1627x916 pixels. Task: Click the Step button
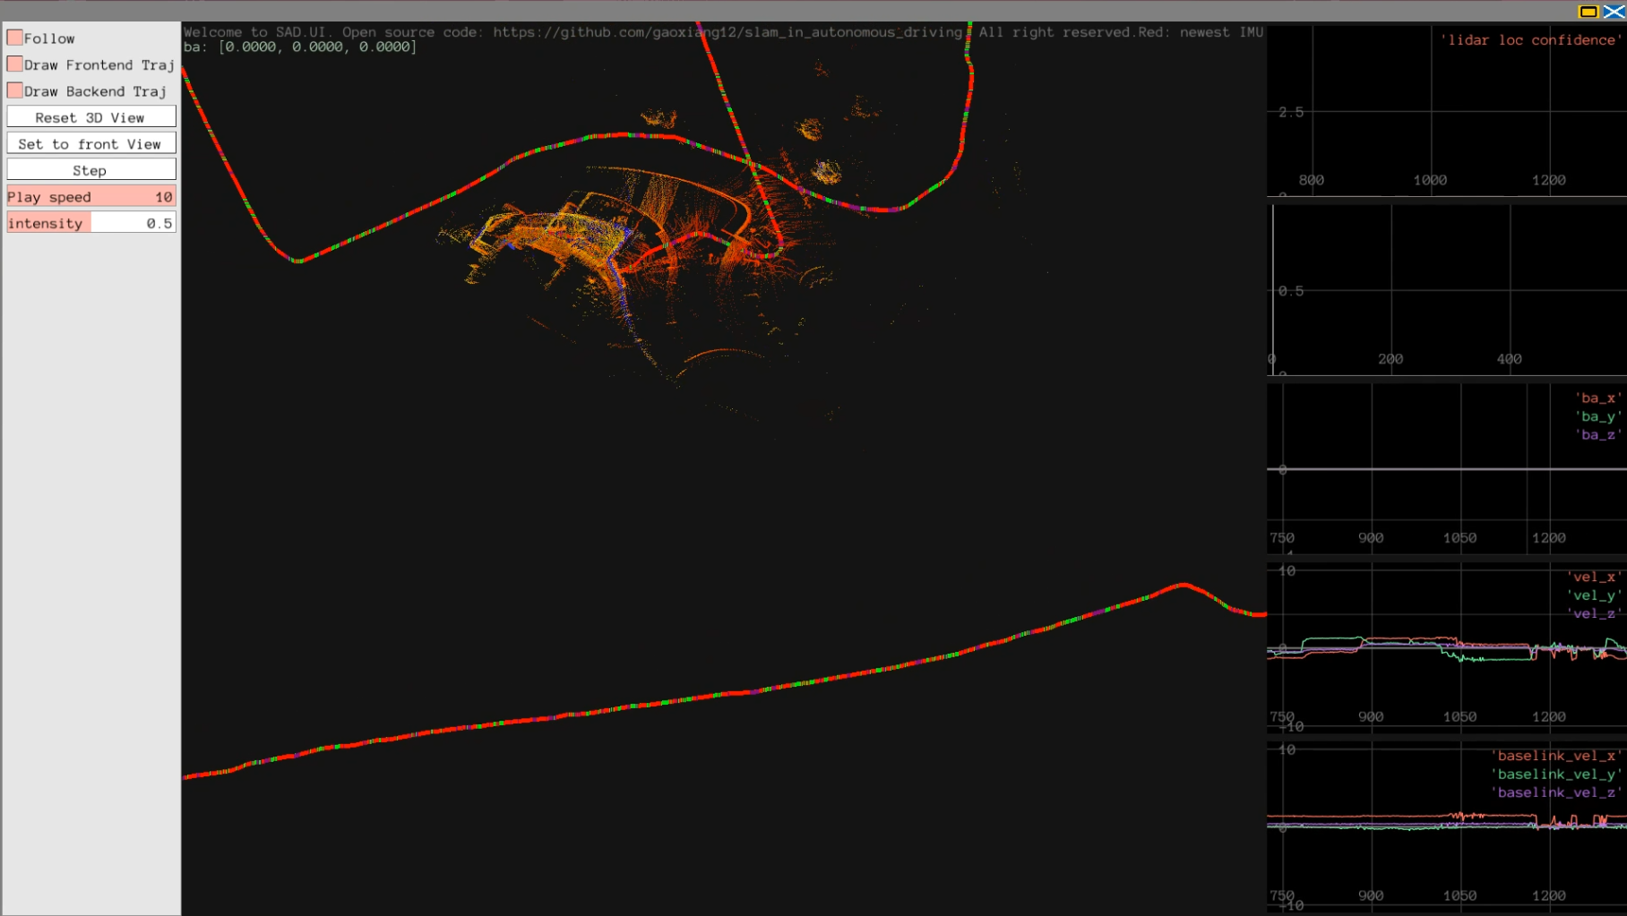pyautogui.click(x=90, y=170)
